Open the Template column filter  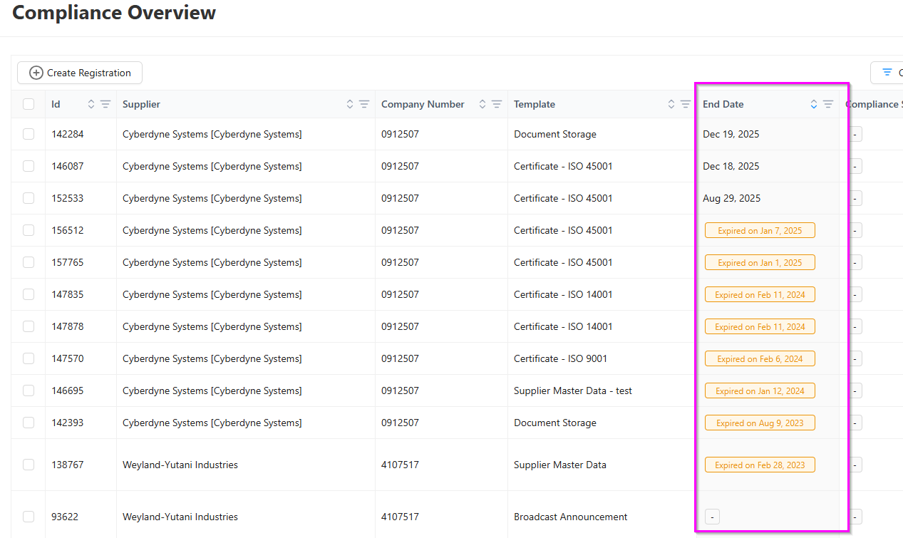click(x=686, y=104)
